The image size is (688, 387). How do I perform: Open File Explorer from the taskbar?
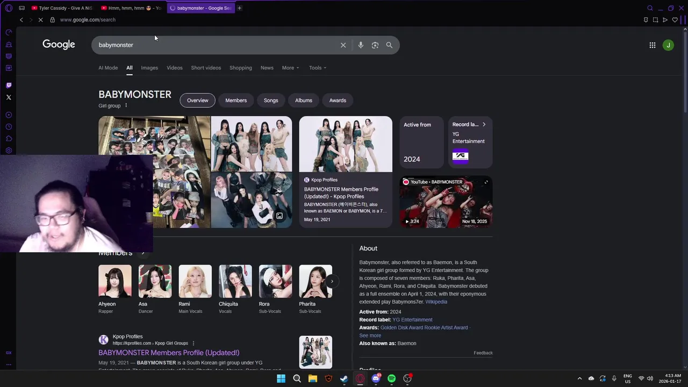312,378
